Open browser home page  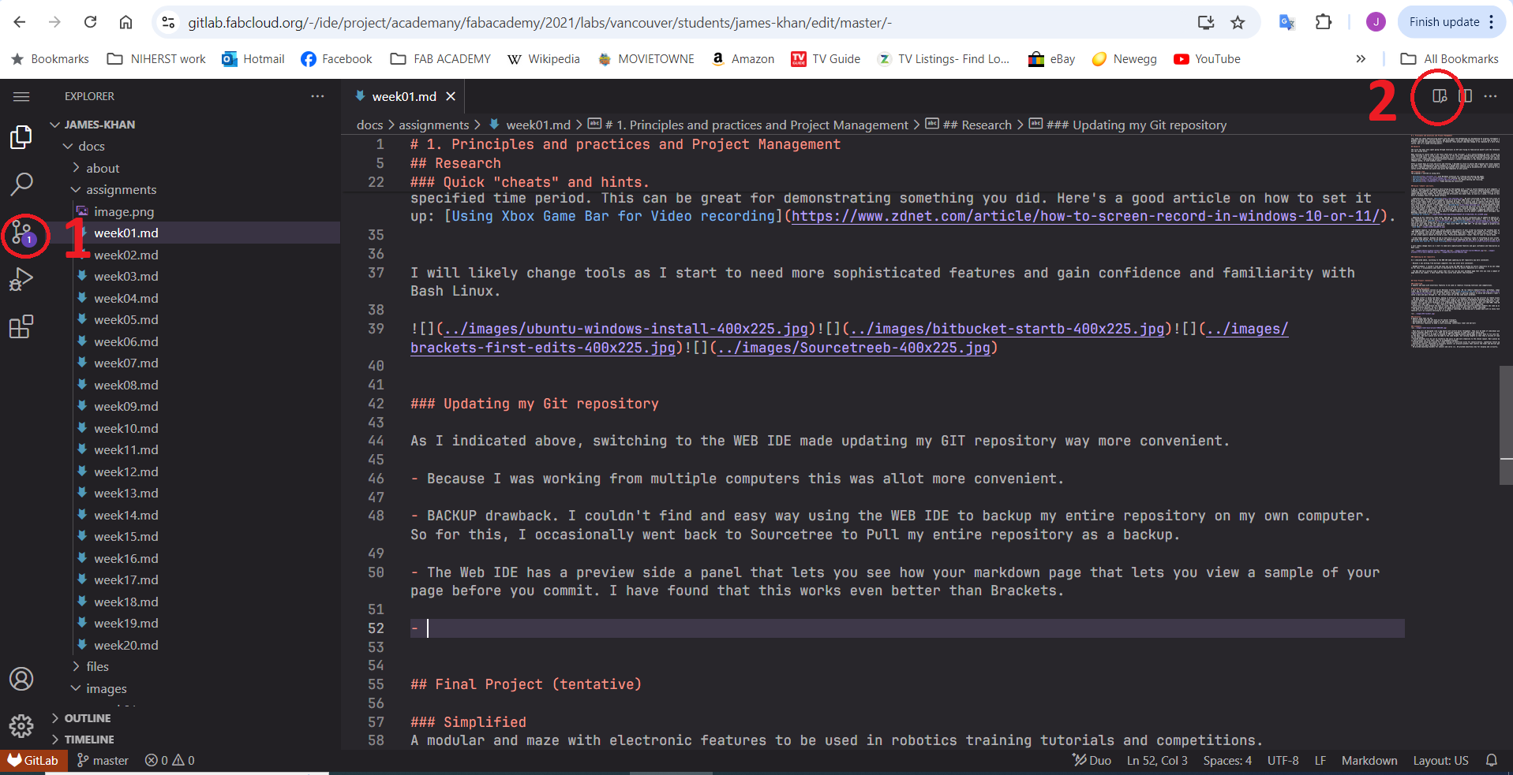pos(125,22)
